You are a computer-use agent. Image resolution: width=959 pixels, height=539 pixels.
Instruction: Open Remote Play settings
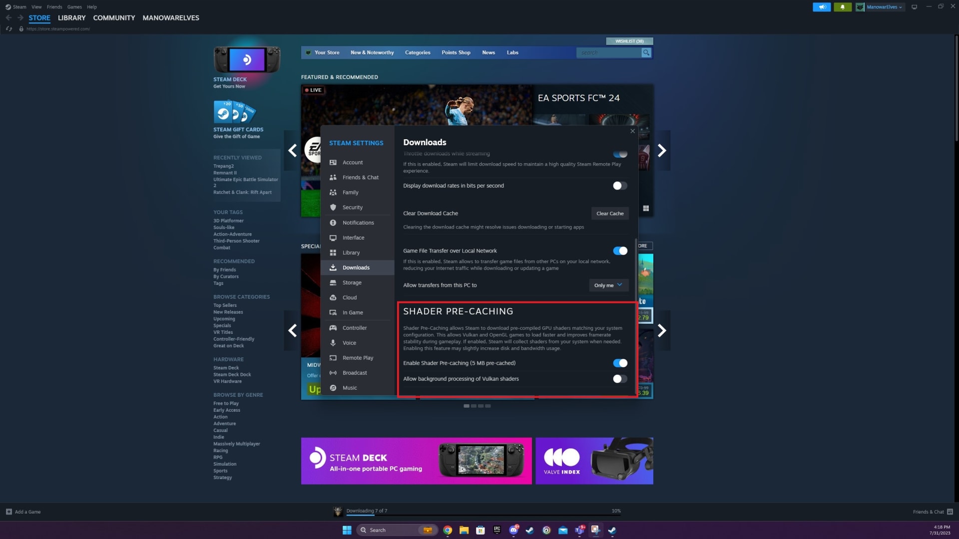click(x=357, y=358)
